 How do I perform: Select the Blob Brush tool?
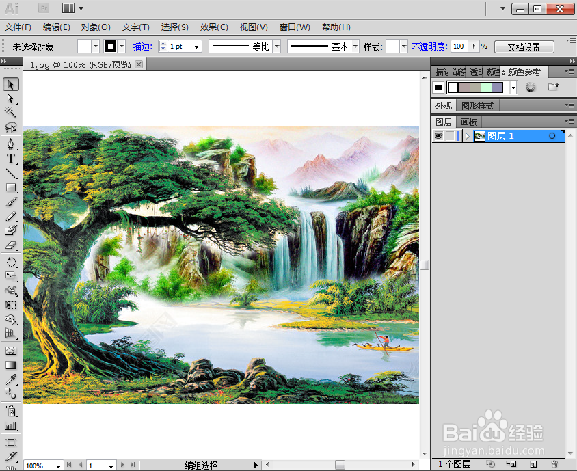click(x=11, y=231)
